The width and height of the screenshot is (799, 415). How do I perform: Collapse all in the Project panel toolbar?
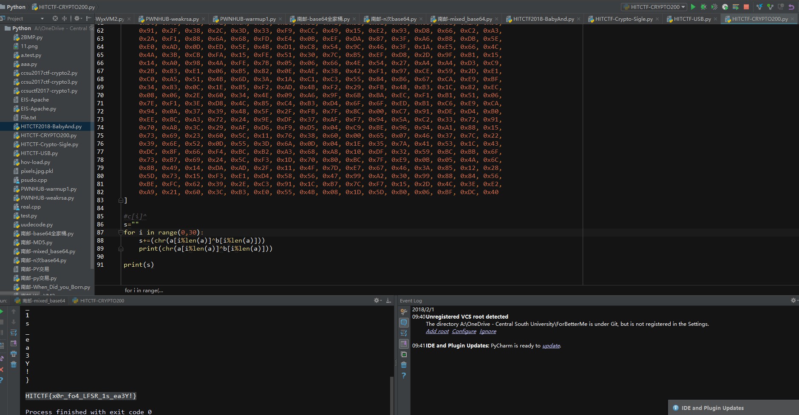64,18
